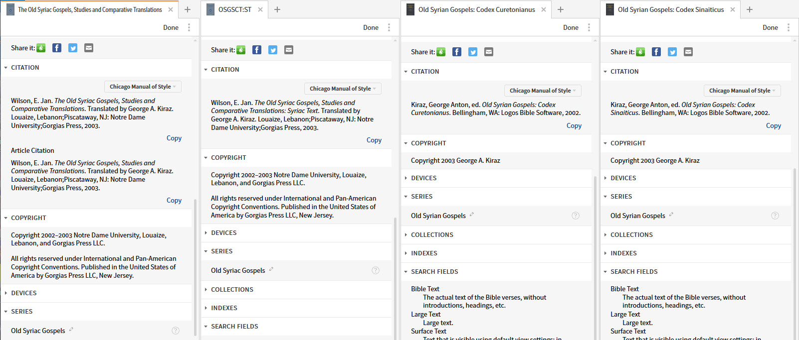Share on Twitter in OSGSCT:ST panel
799x340 pixels.
point(273,50)
